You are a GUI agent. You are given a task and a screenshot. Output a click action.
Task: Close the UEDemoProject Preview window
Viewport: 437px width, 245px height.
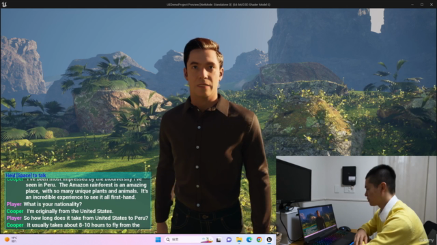[432, 5]
